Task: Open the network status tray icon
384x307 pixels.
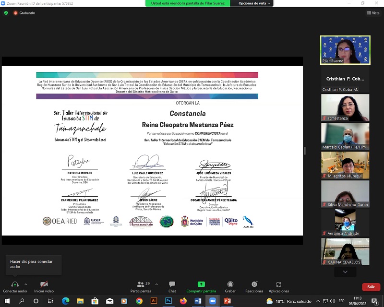Action: [x=325, y=301]
